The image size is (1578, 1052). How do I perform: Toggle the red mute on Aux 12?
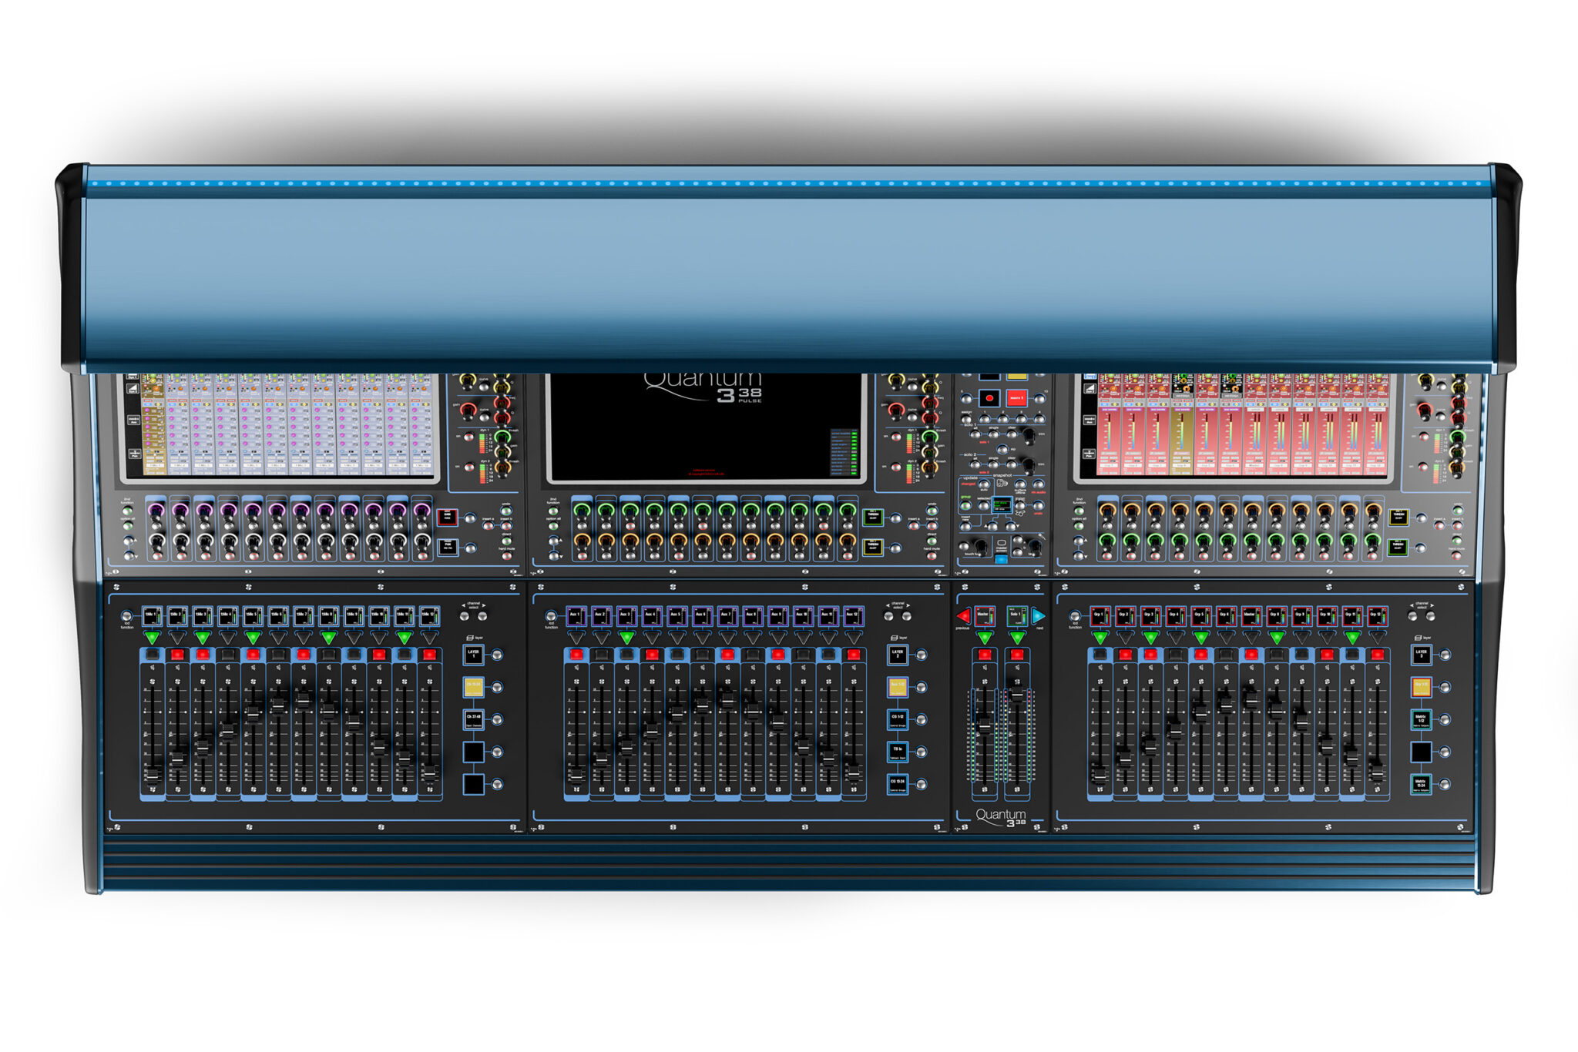(853, 655)
